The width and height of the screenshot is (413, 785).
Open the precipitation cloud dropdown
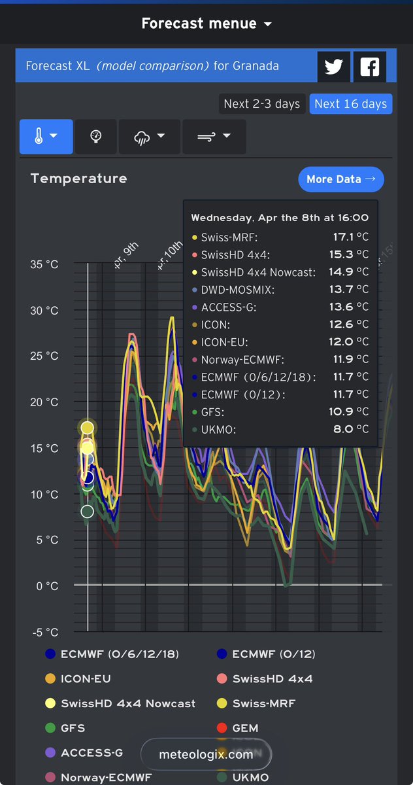(x=148, y=136)
